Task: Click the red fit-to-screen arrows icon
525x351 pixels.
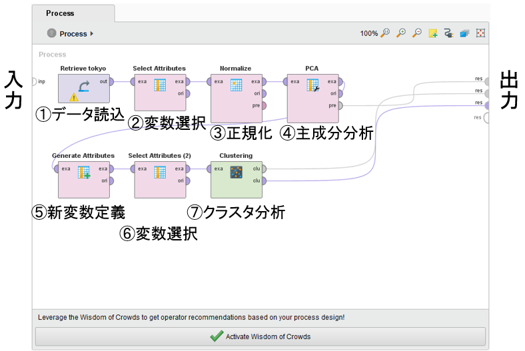Action: click(480, 33)
